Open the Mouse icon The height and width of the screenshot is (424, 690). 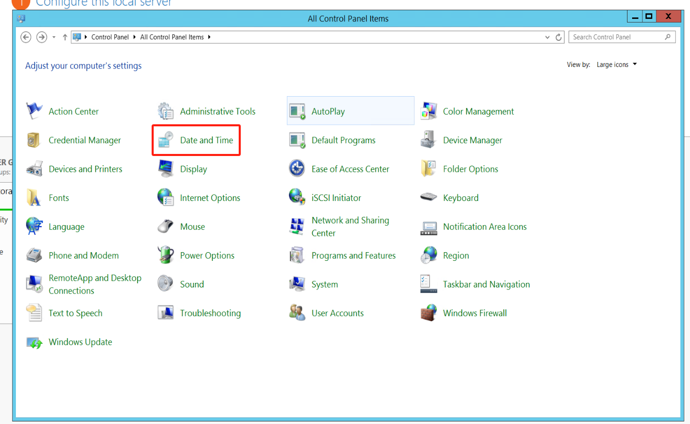pyautogui.click(x=166, y=227)
